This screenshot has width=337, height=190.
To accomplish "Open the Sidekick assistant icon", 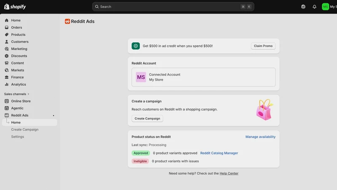I will point(303,7).
